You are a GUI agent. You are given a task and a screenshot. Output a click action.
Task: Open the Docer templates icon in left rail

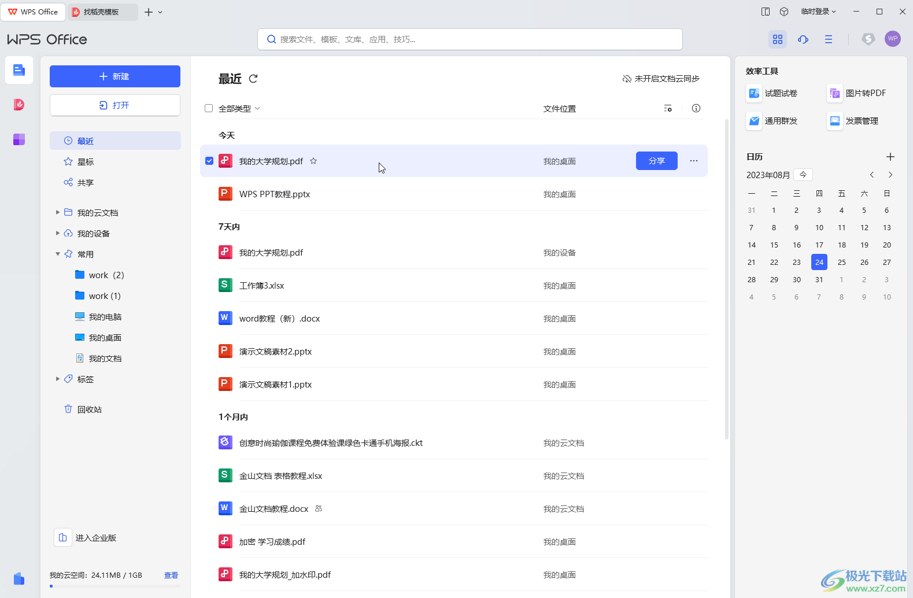(x=19, y=105)
